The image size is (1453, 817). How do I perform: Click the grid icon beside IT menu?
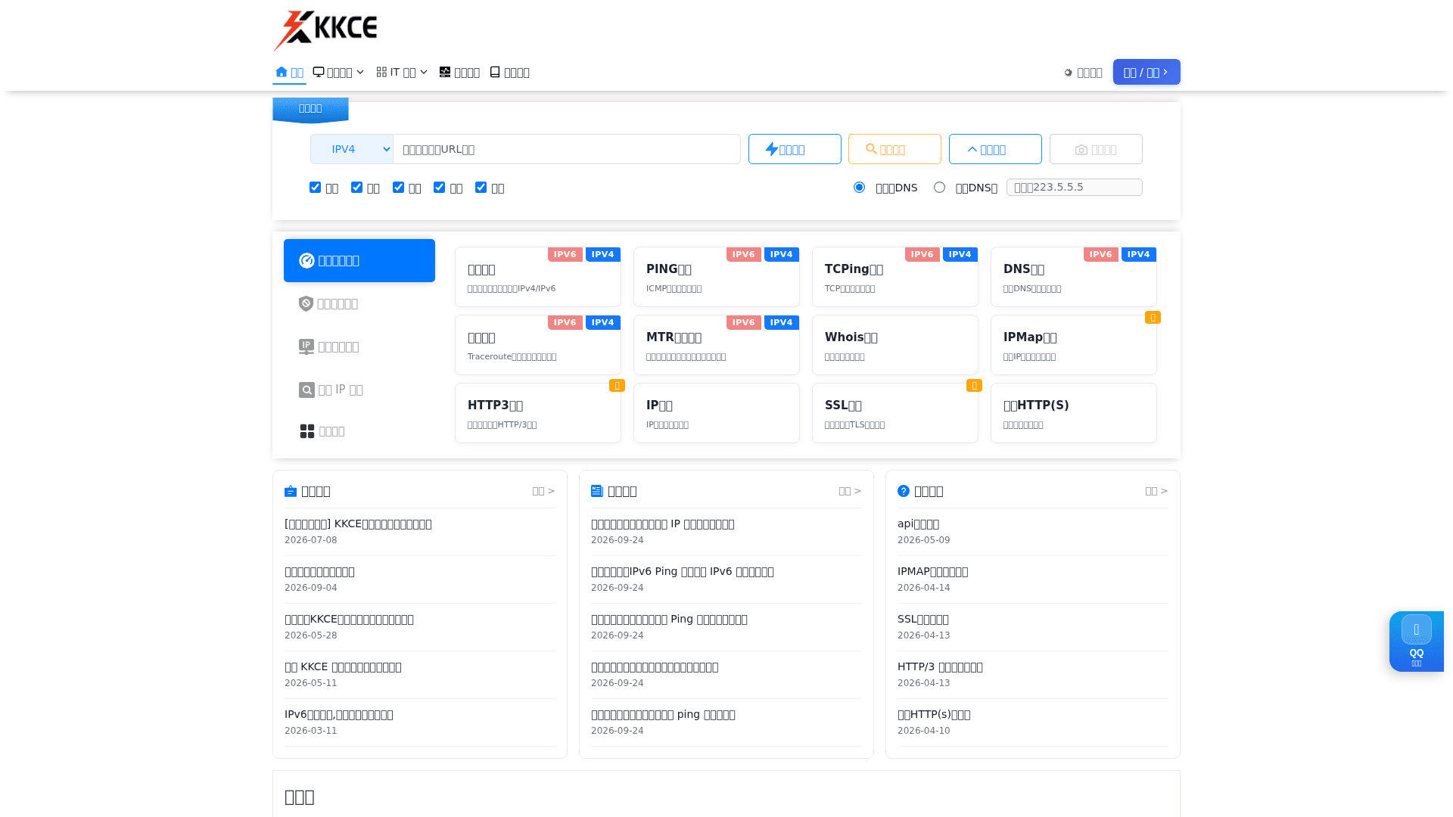click(x=381, y=72)
